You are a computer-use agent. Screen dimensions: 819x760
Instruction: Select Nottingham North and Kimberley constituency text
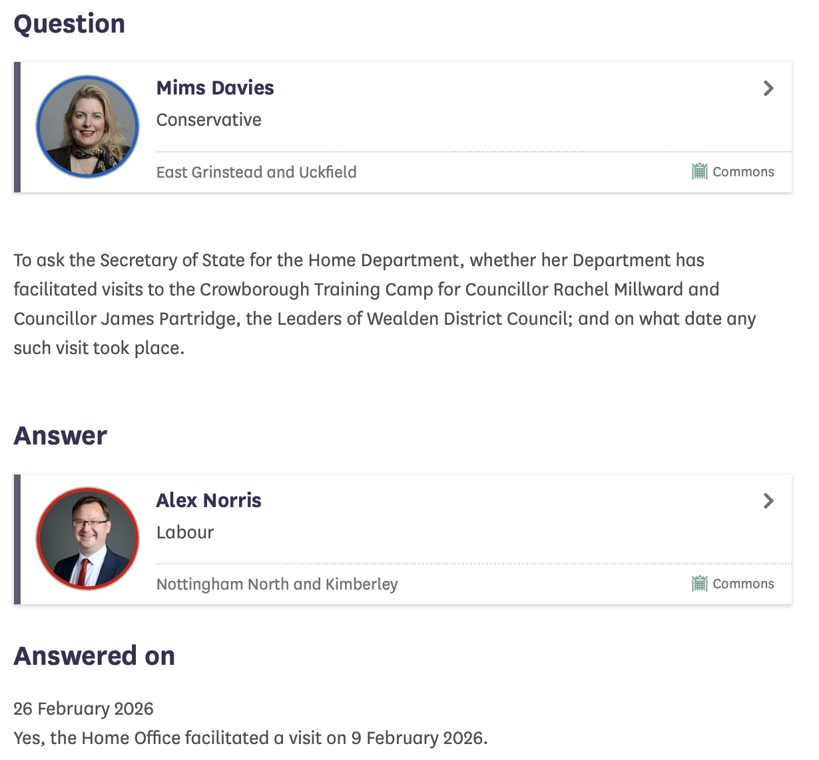point(277,584)
